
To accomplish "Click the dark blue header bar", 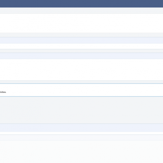I will (81, 4).
